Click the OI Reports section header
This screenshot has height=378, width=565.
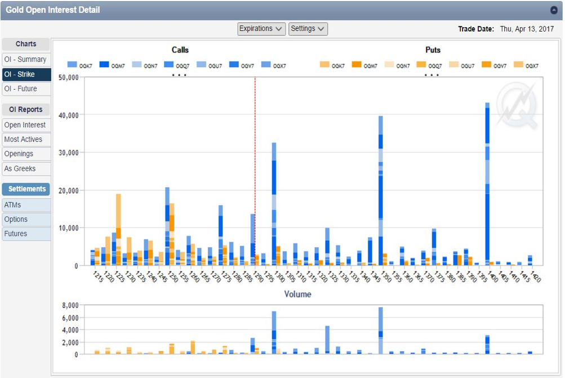[26, 109]
